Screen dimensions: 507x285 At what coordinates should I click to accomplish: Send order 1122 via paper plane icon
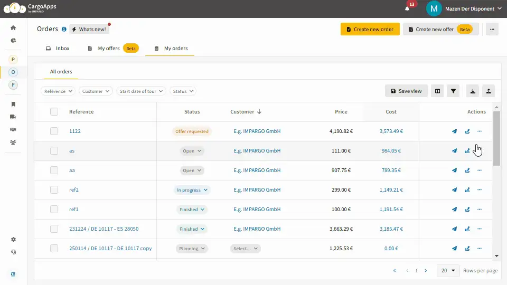pyautogui.click(x=454, y=131)
